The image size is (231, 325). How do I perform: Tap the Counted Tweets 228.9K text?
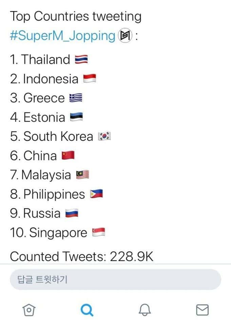pos(81,256)
